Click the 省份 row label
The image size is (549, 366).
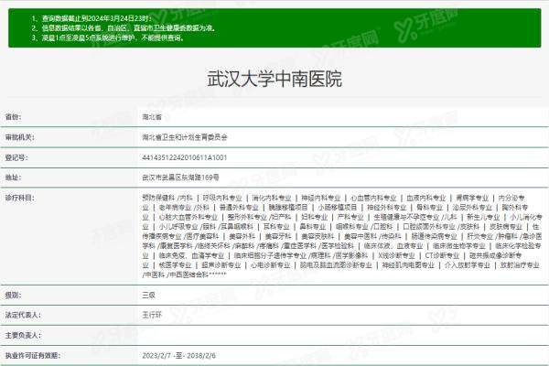click(14, 117)
